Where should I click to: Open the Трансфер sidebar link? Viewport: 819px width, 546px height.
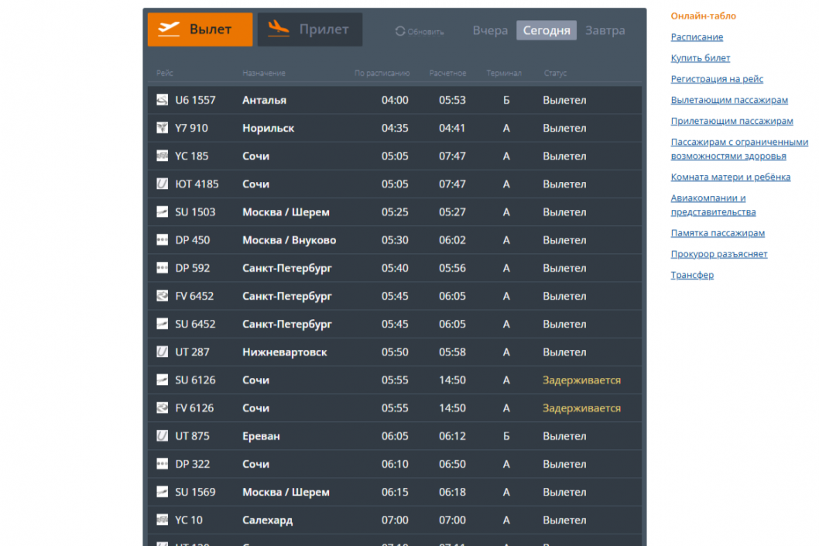pyautogui.click(x=692, y=275)
